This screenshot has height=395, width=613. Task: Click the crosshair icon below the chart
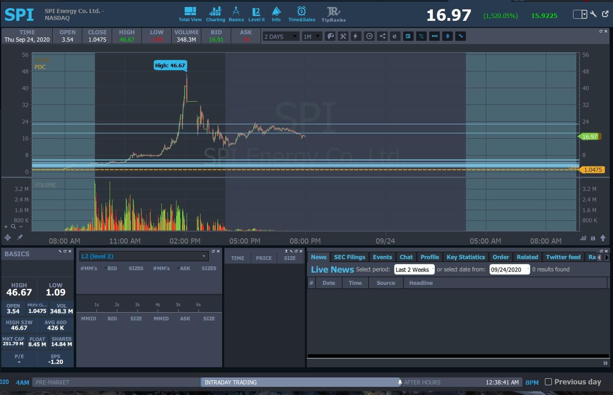(x=8, y=237)
